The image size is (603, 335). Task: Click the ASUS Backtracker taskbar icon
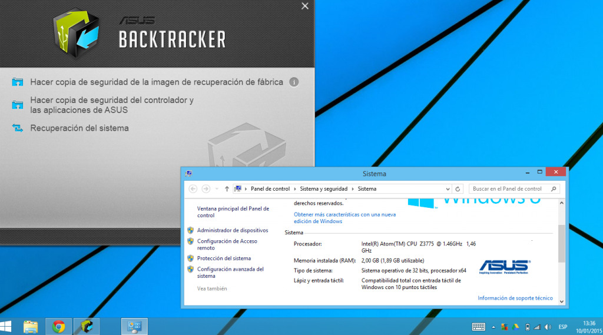coord(87,327)
